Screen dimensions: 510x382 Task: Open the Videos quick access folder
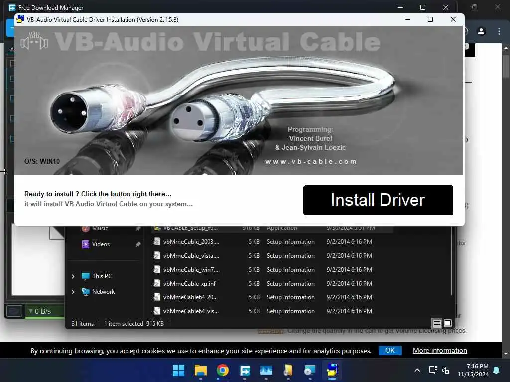point(101,244)
